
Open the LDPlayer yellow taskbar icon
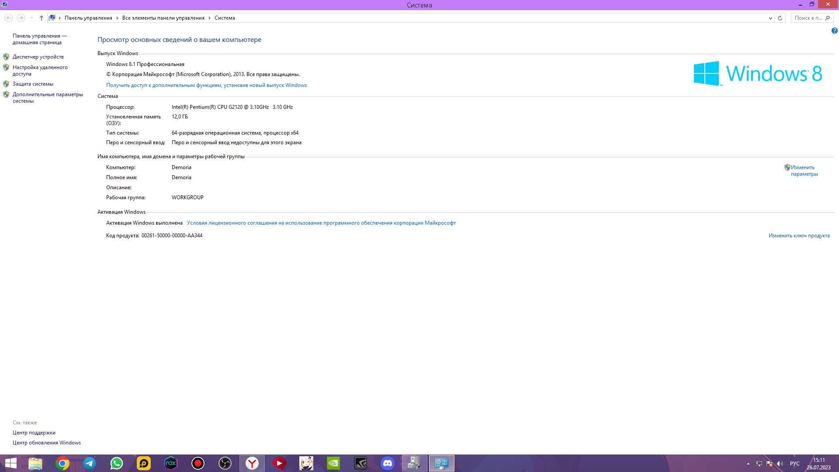pos(144,463)
